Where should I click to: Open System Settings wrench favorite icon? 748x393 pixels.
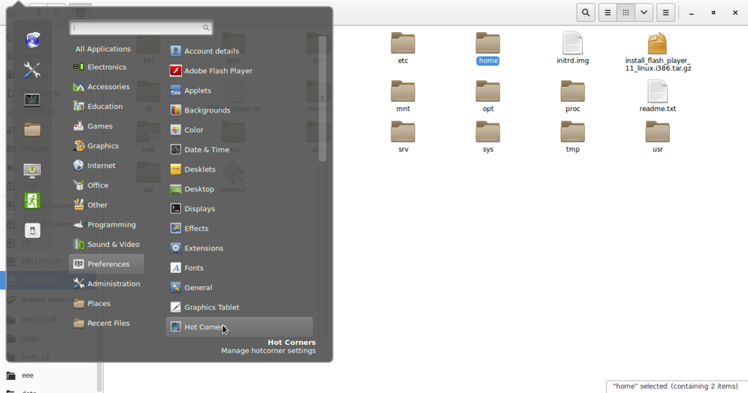click(32, 70)
